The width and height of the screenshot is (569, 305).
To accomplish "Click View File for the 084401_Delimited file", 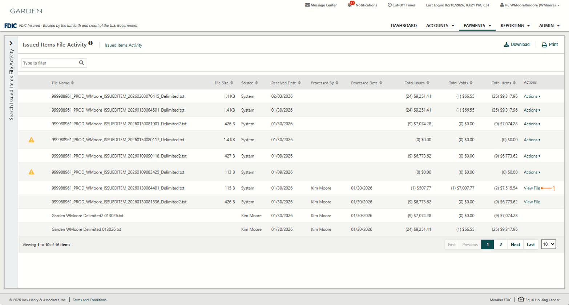I will (x=532, y=188).
